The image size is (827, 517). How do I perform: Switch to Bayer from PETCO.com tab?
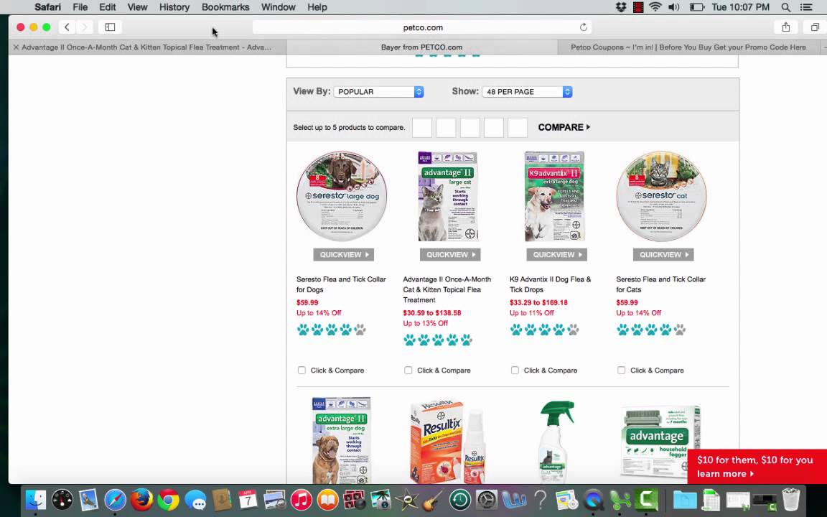point(422,47)
